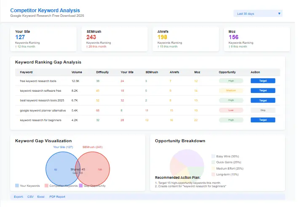
Task: Click the Medium opportunity badge
Action: pos(231,90)
